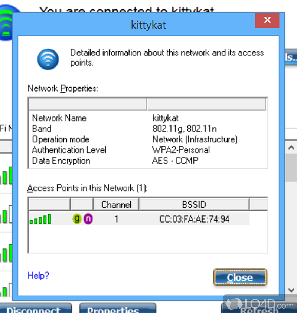The height and width of the screenshot is (313, 297).
Task: Click the first column header in Network Properties table
Action: pyautogui.click(x=88, y=104)
